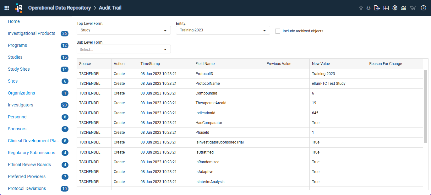Open the Top Level Form dropdown
431x195 pixels.
point(124,30)
